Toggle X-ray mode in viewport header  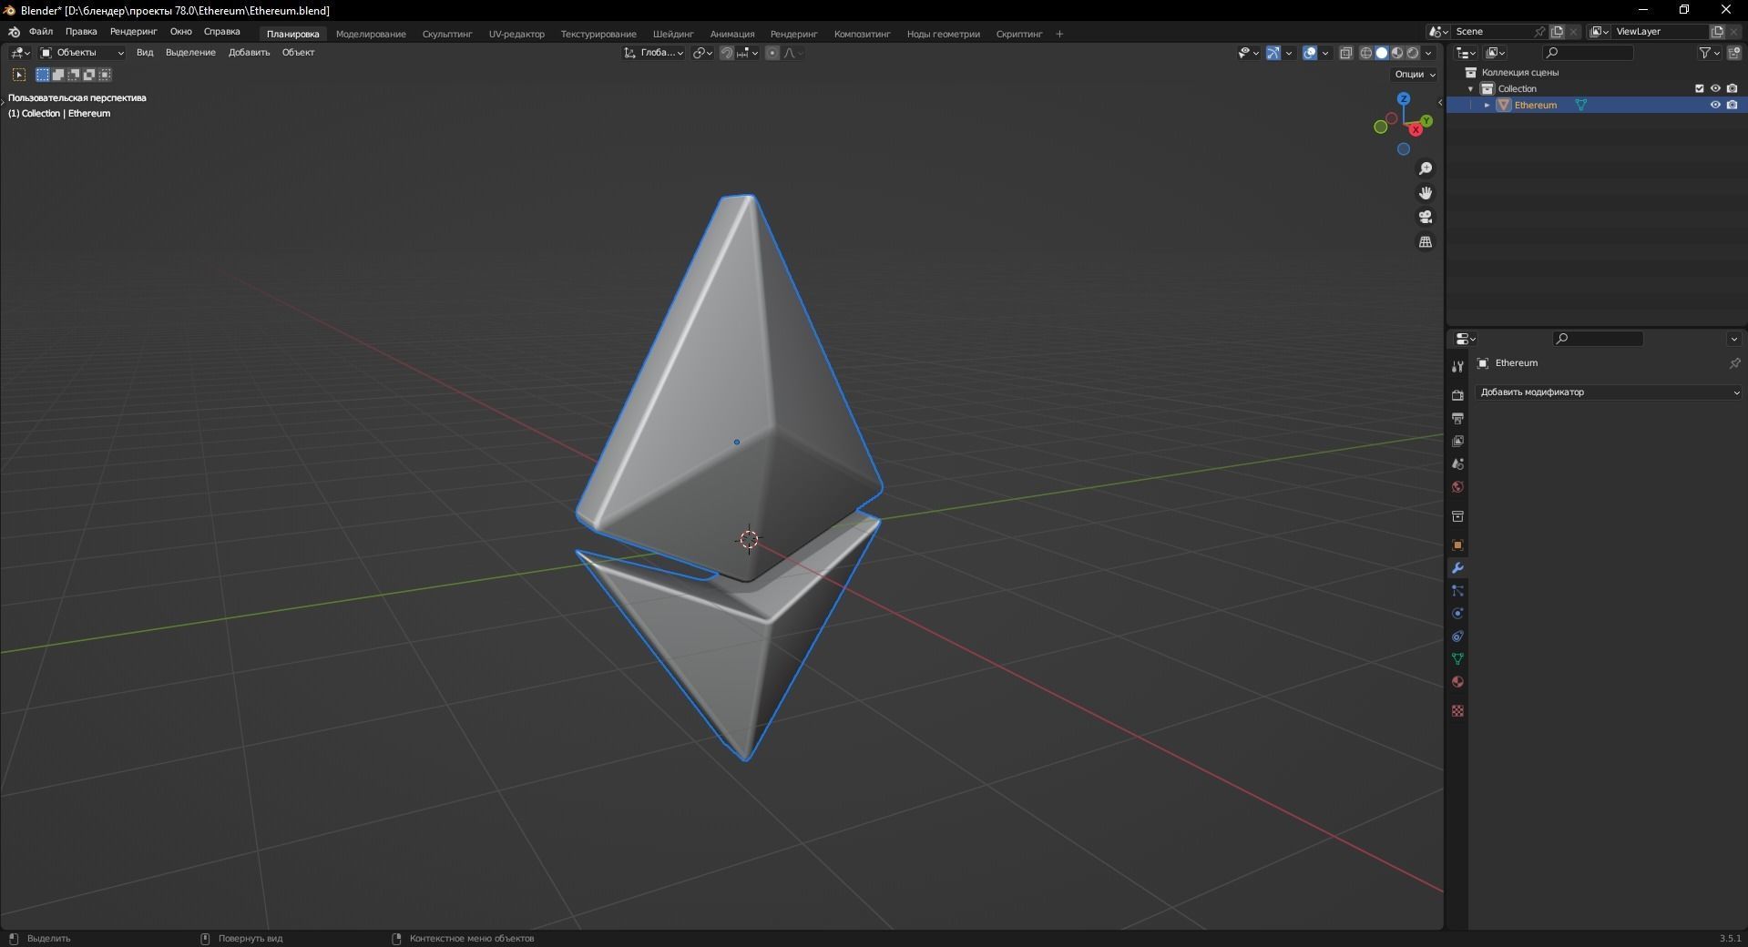(x=1346, y=53)
